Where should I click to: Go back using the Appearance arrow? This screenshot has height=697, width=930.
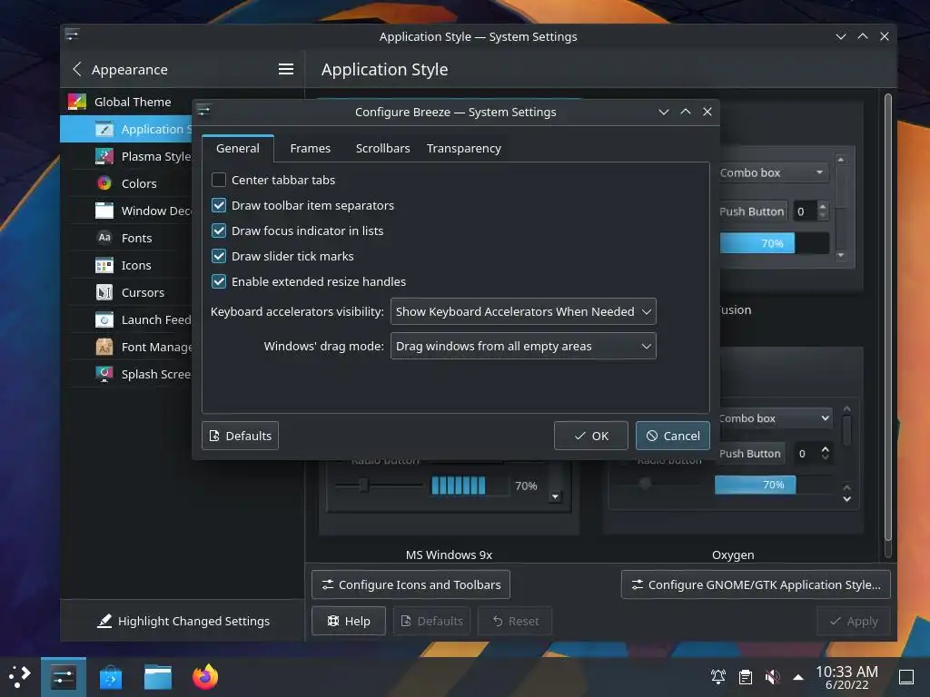[77, 69]
